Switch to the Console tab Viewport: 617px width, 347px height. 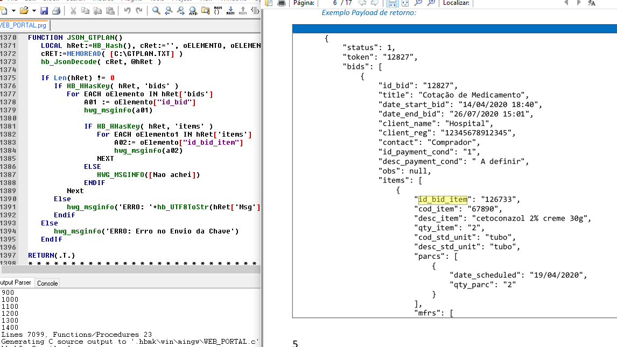pos(47,283)
